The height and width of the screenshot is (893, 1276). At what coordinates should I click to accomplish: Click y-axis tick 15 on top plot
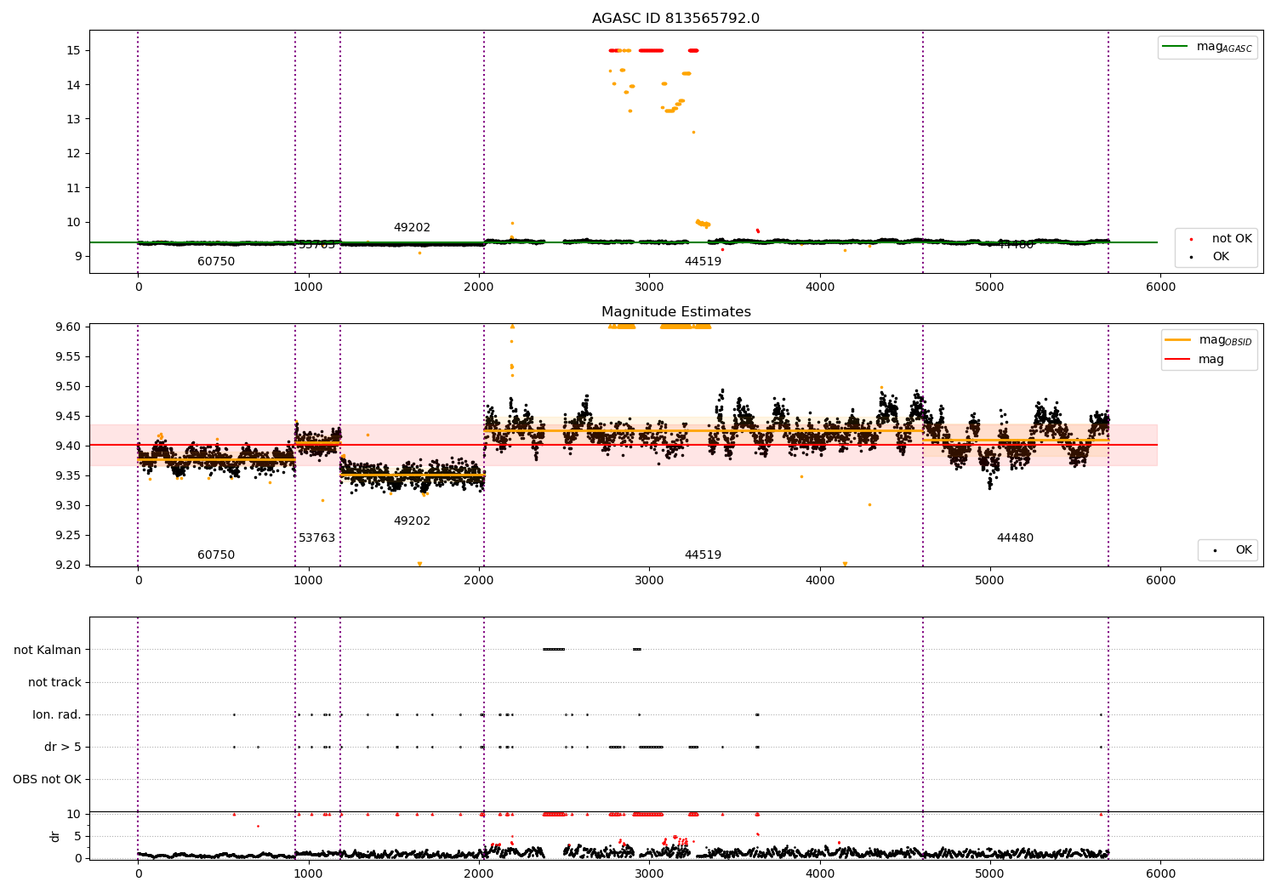tap(73, 50)
